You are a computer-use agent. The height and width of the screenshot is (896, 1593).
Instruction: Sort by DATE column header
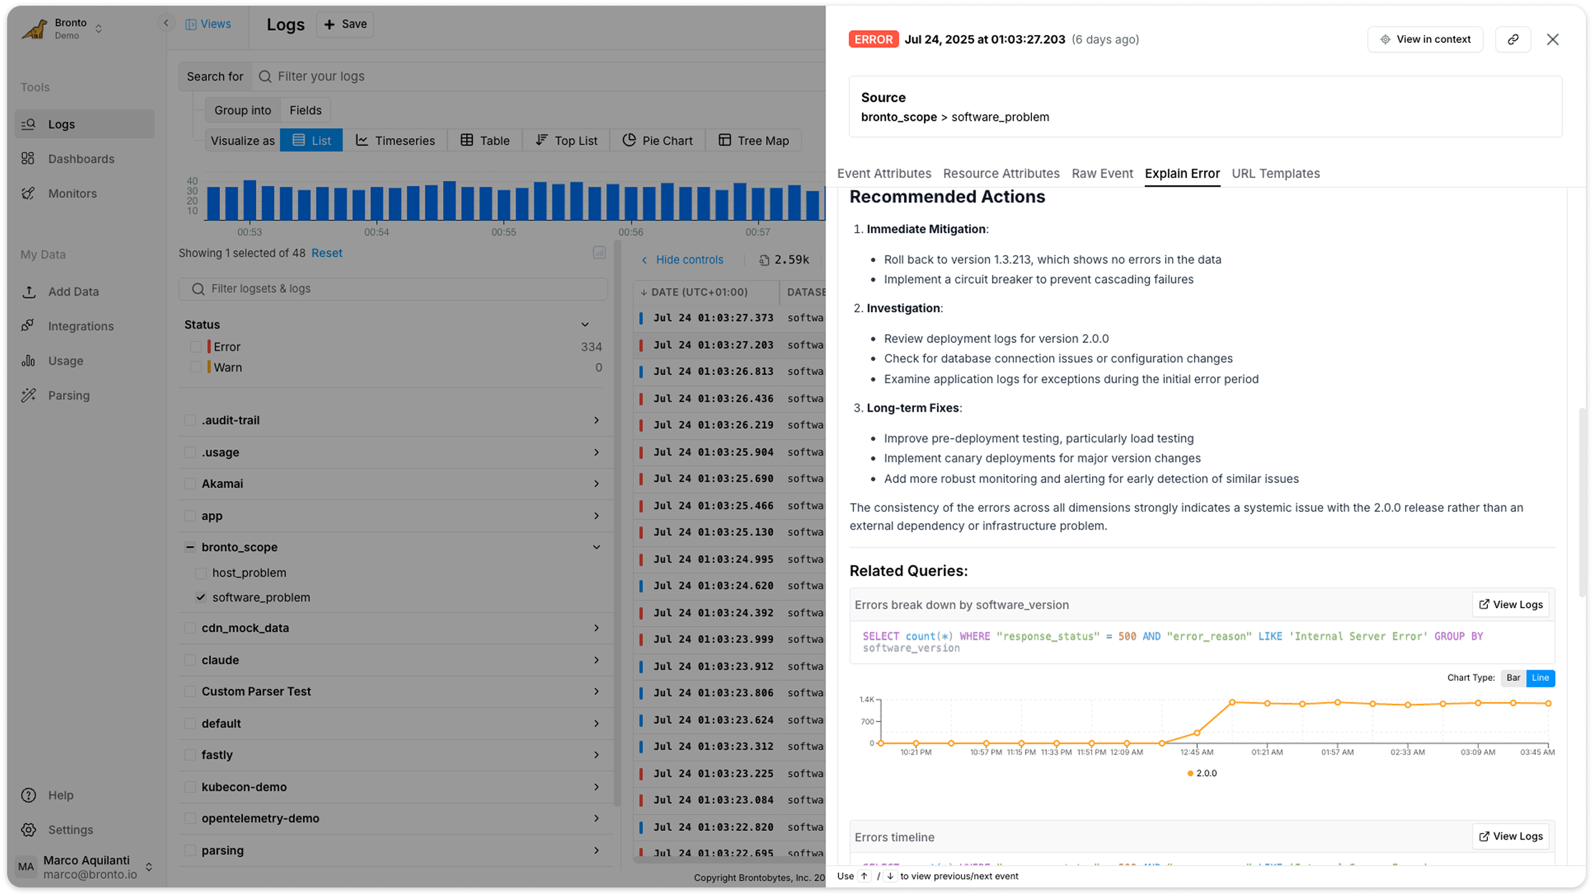[x=700, y=292]
